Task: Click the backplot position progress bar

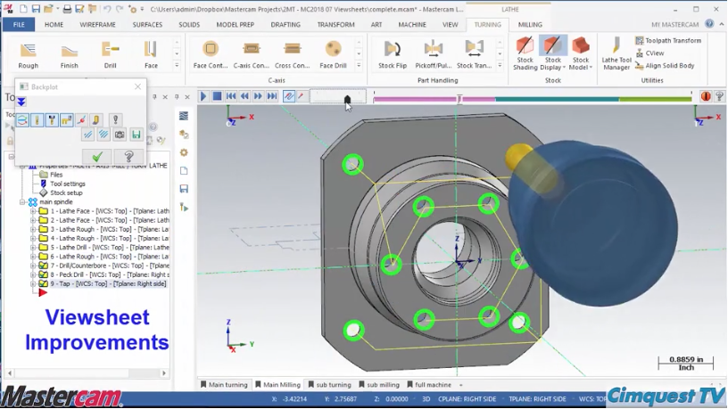Action: pos(533,98)
